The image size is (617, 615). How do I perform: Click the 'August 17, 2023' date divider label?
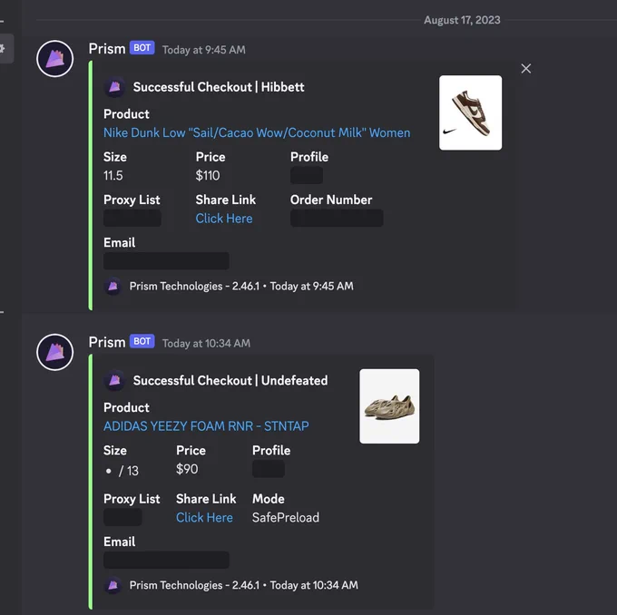pos(462,20)
